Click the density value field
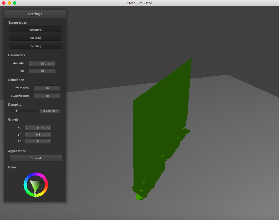 42,64
